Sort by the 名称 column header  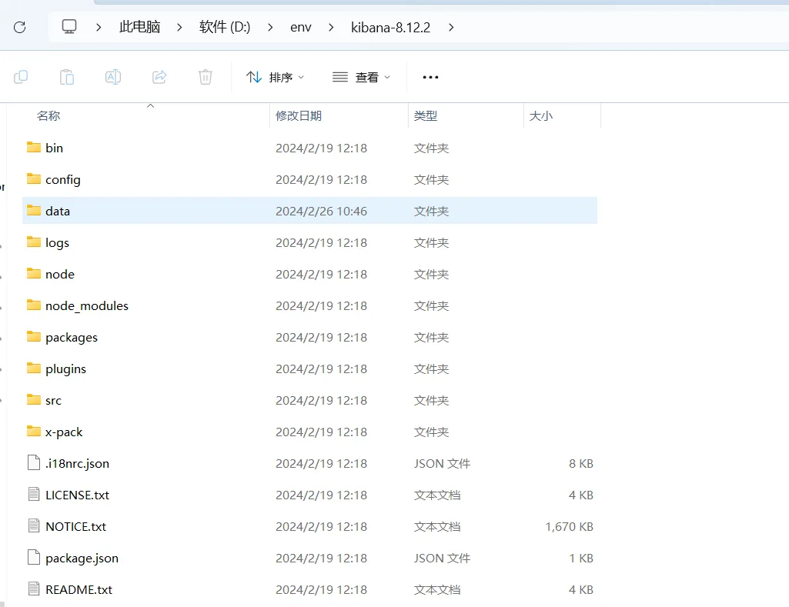tap(48, 115)
